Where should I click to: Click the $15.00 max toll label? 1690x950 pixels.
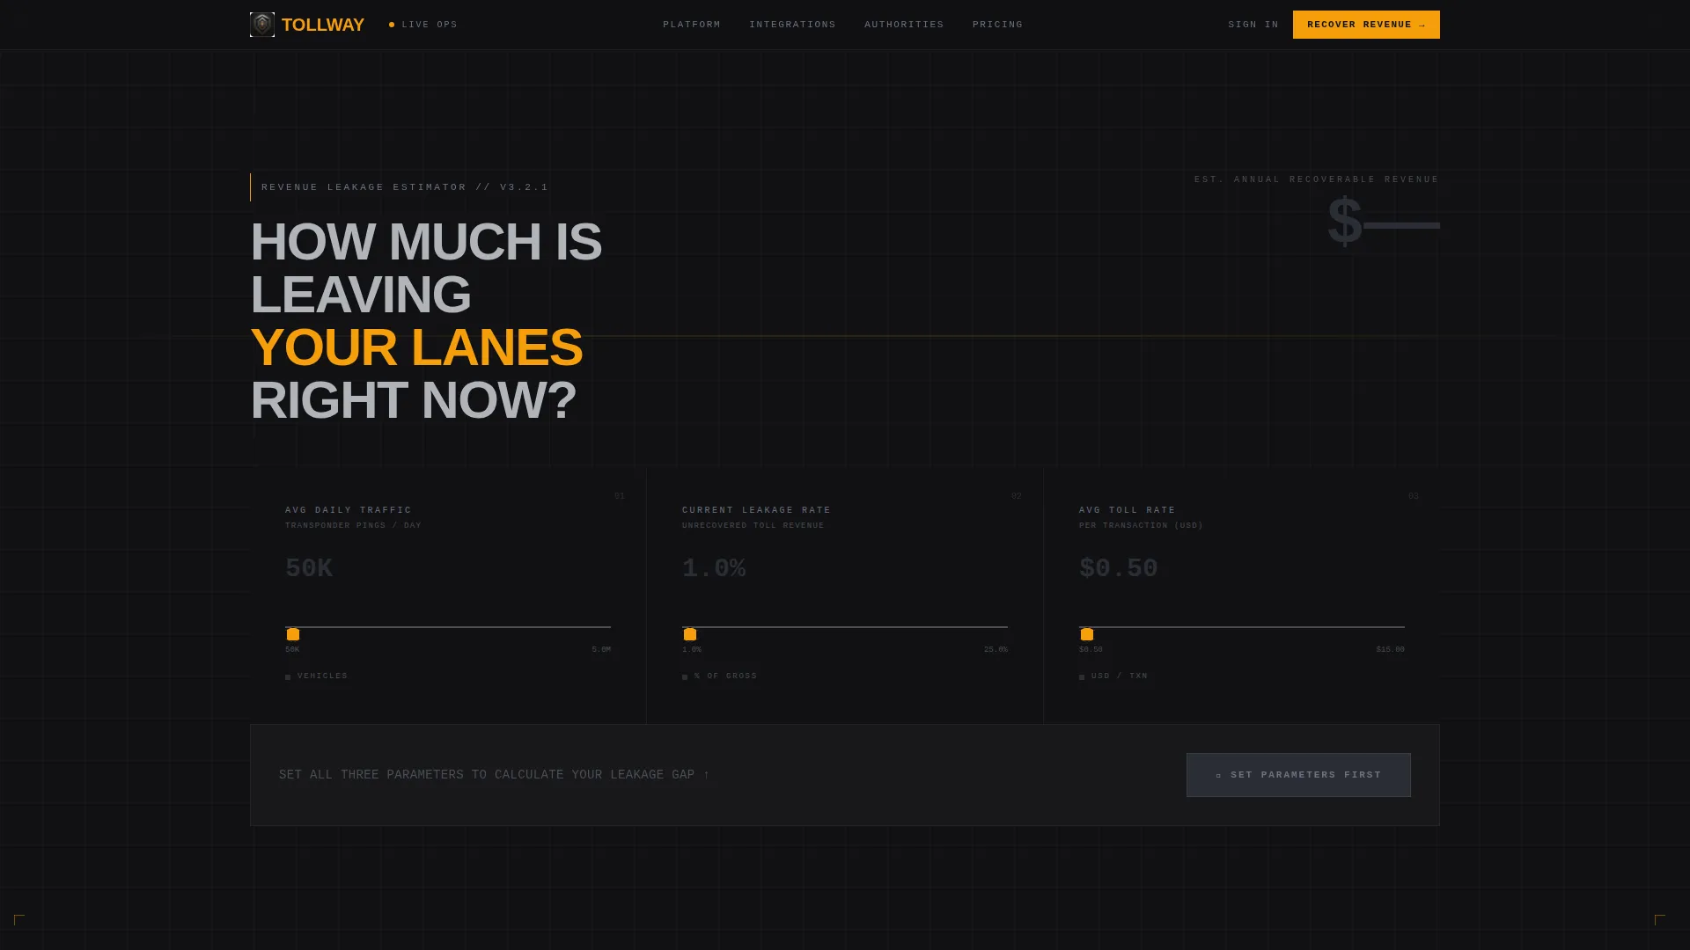coord(1391,650)
